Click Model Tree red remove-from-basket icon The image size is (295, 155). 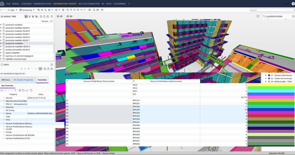[44, 17]
